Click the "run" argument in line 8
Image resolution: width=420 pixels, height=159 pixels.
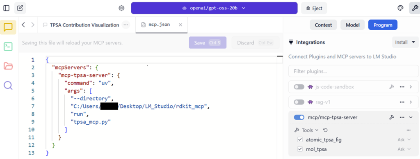point(78,114)
